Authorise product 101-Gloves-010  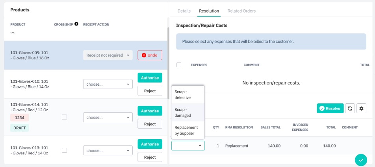[150, 77]
